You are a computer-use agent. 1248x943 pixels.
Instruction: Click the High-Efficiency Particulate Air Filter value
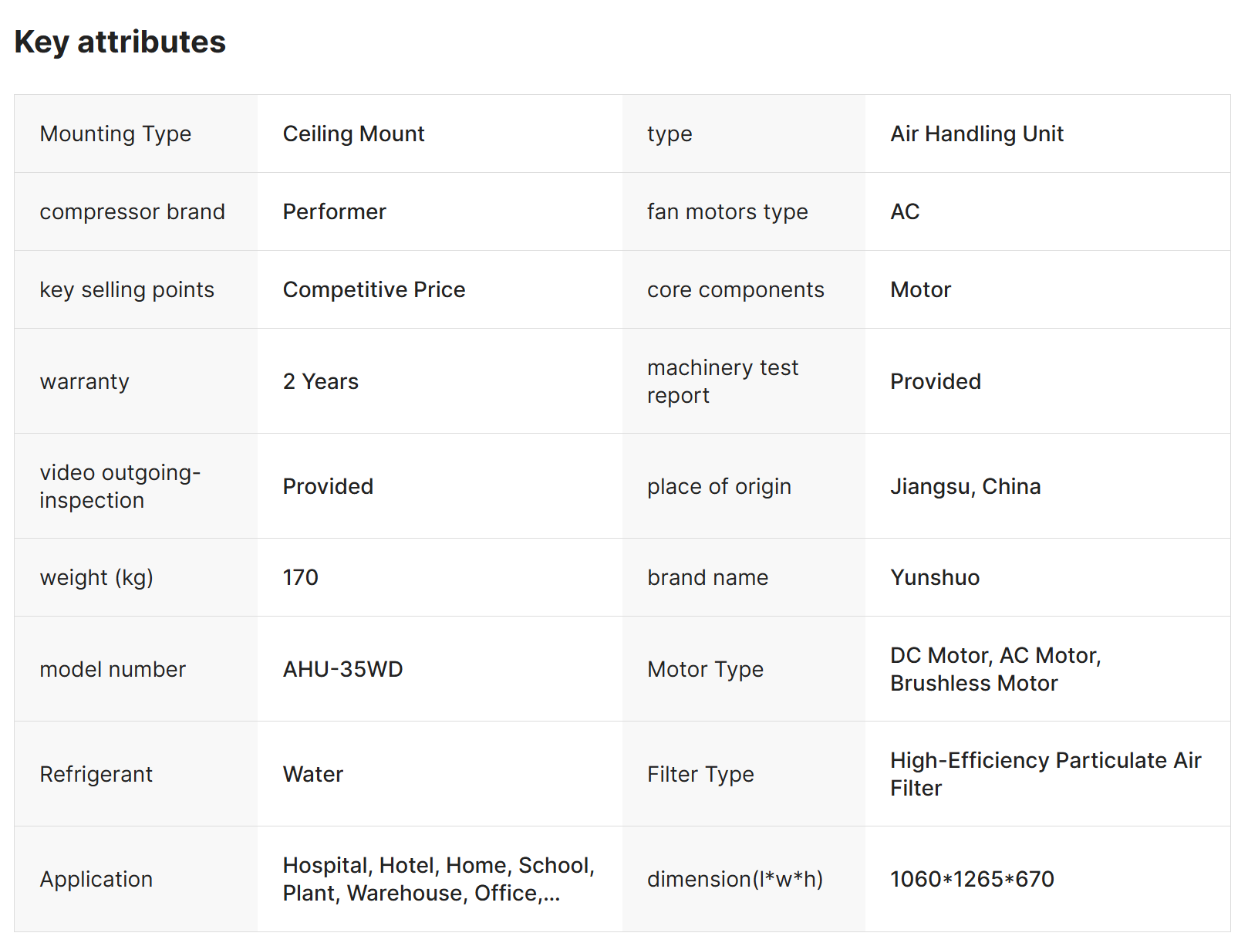click(x=1045, y=774)
